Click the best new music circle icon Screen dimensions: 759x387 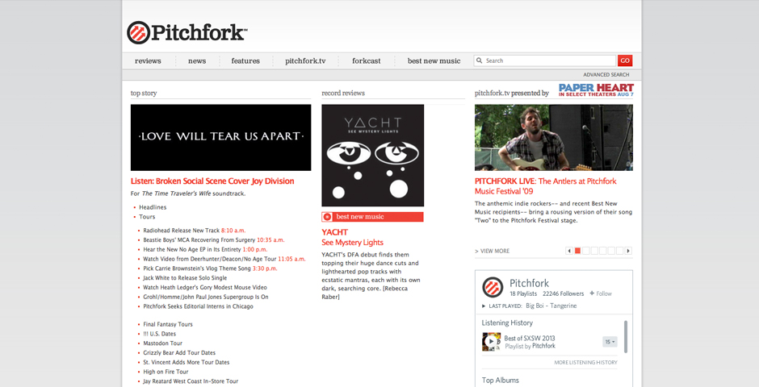click(327, 217)
